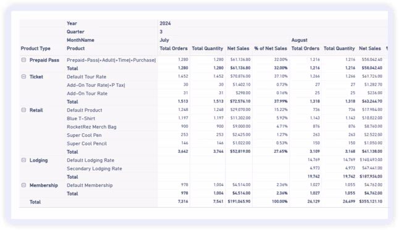Click the $191,045.90 July grand total
This screenshot has width=399, height=230.
(x=239, y=201)
